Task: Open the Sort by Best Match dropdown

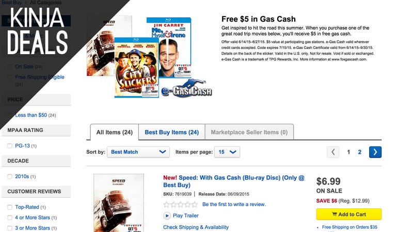Action: pyautogui.click(x=138, y=152)
